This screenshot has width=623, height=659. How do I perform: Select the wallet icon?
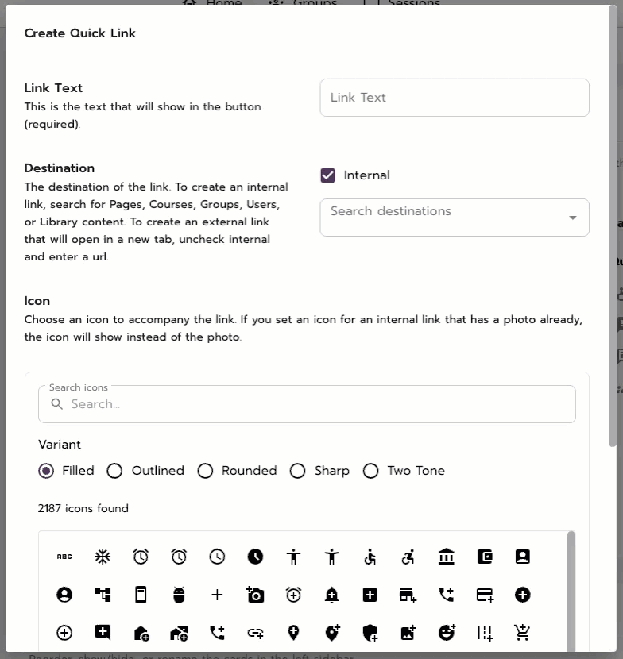point(485,557)
